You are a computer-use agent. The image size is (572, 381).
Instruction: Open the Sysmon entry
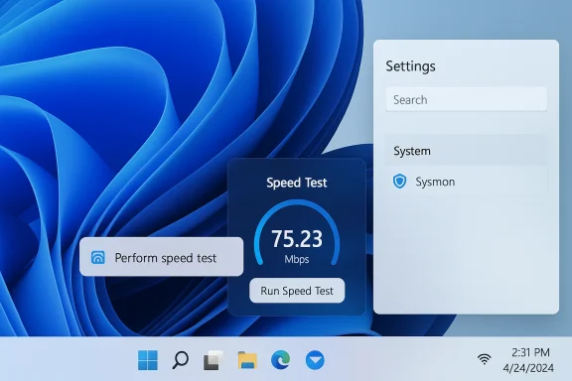click(466, 182)
